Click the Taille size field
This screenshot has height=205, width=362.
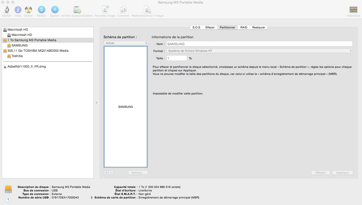[177, 58]
